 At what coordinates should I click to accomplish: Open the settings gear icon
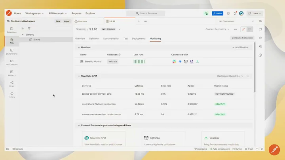tap(228, 13)
